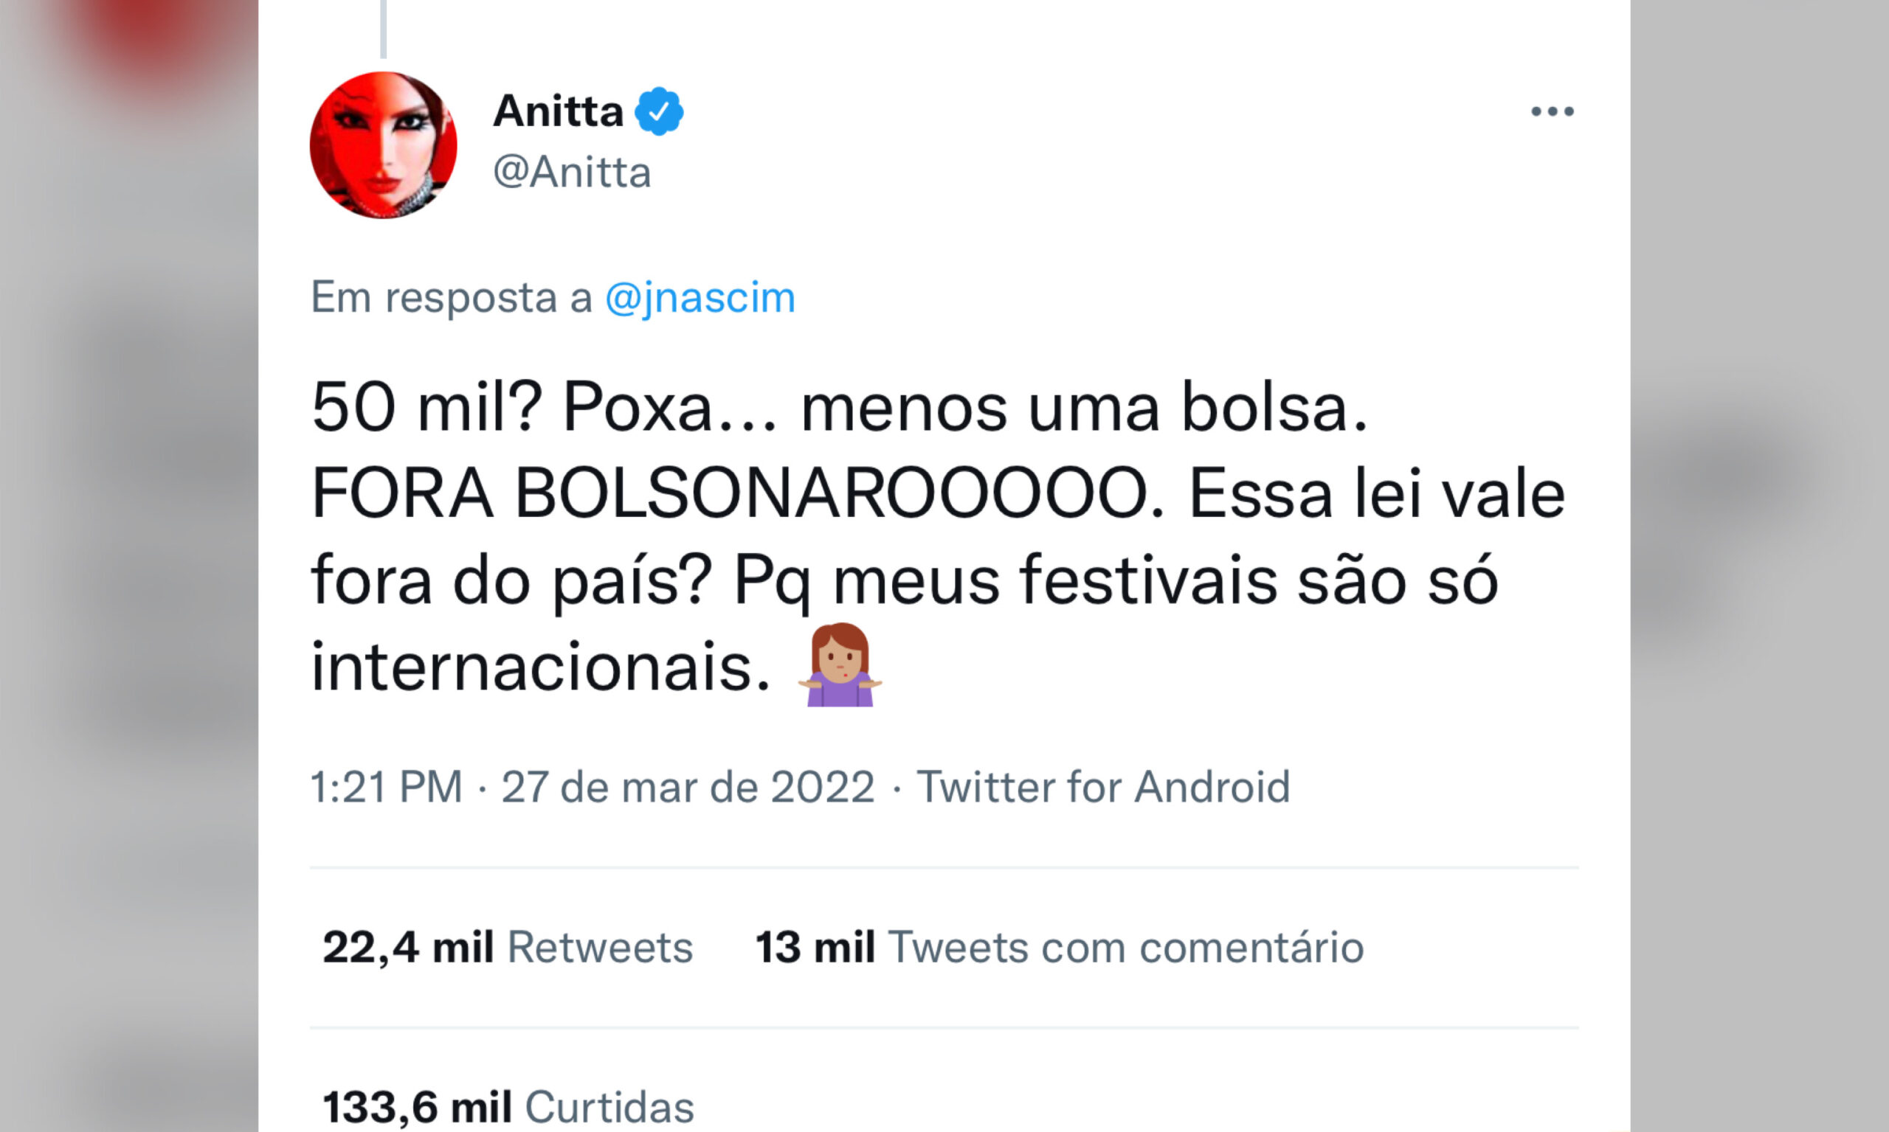
Task: Open the @jnascim reply mention
Action: tap(700, 297)
